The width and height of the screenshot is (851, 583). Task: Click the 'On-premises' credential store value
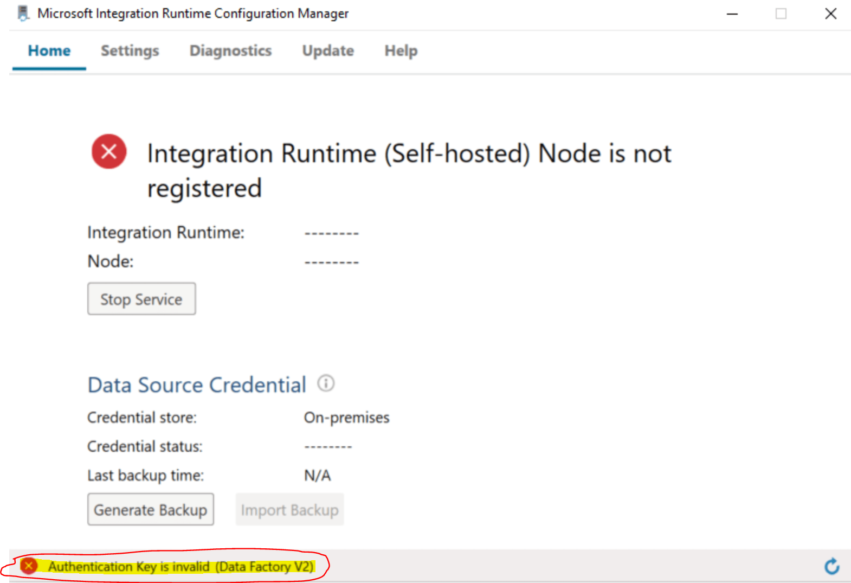[347, 418]
